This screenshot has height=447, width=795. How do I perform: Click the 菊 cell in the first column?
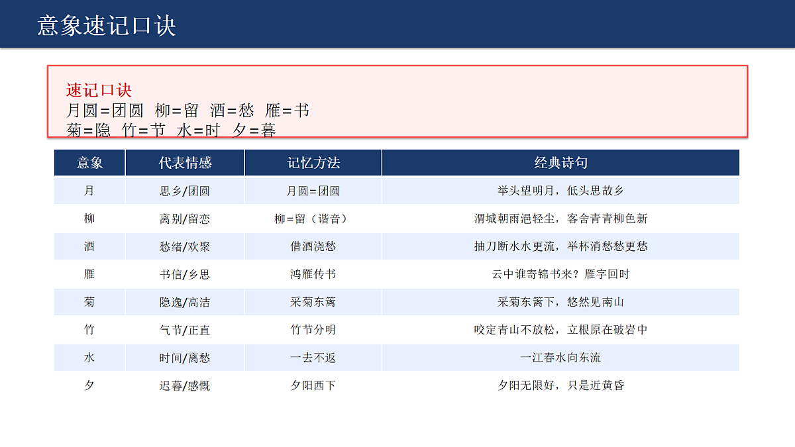click(90, 302)
